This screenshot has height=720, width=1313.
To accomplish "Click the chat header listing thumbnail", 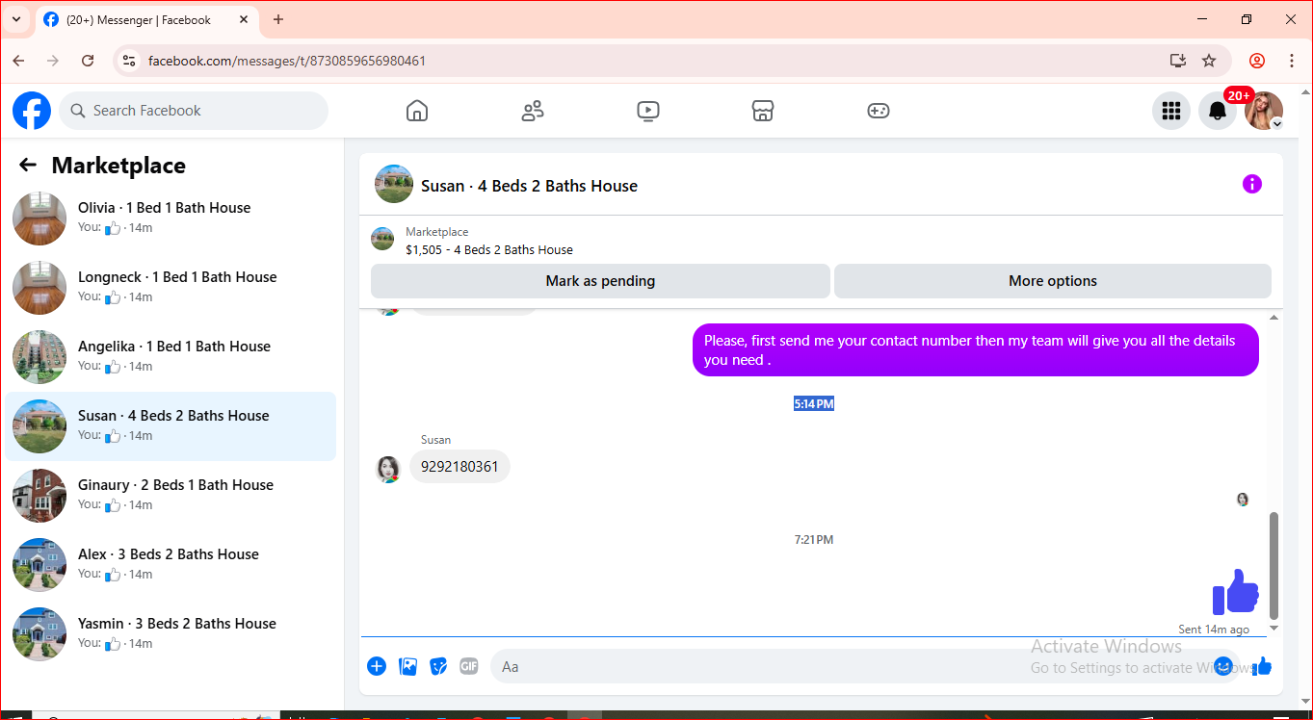I will [394, 184].
